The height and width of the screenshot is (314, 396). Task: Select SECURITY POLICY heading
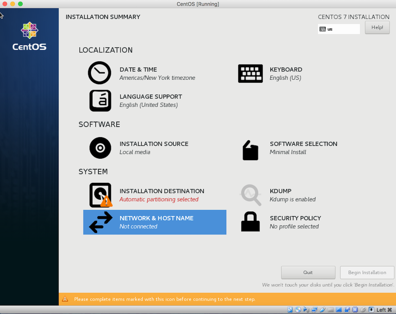coord(295,218)
